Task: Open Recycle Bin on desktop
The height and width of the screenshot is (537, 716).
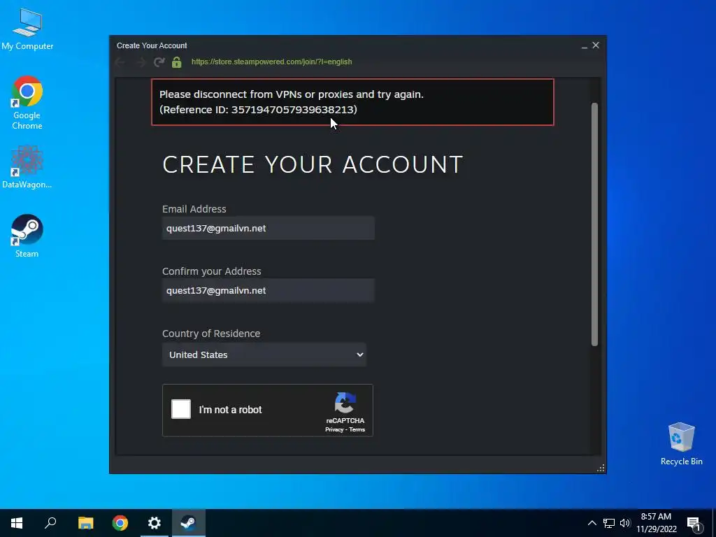Action: (x=681, y=444)
